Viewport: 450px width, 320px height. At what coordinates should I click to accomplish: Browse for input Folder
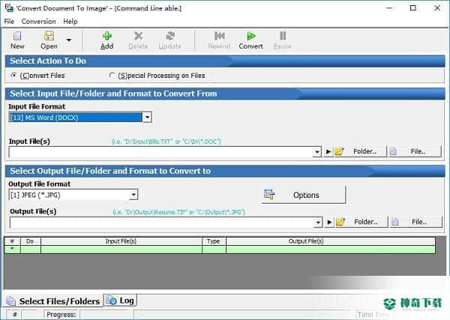pyautogui.click(x=360, y=151)
